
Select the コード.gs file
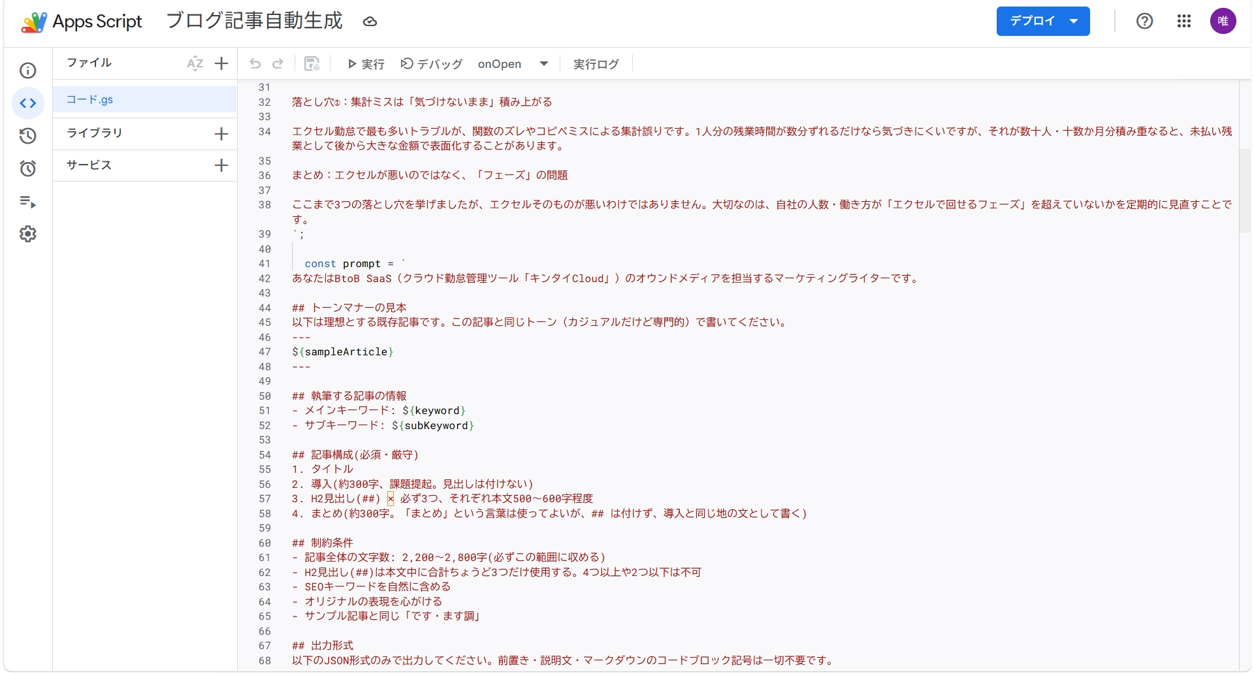click(x=145, y=99)
